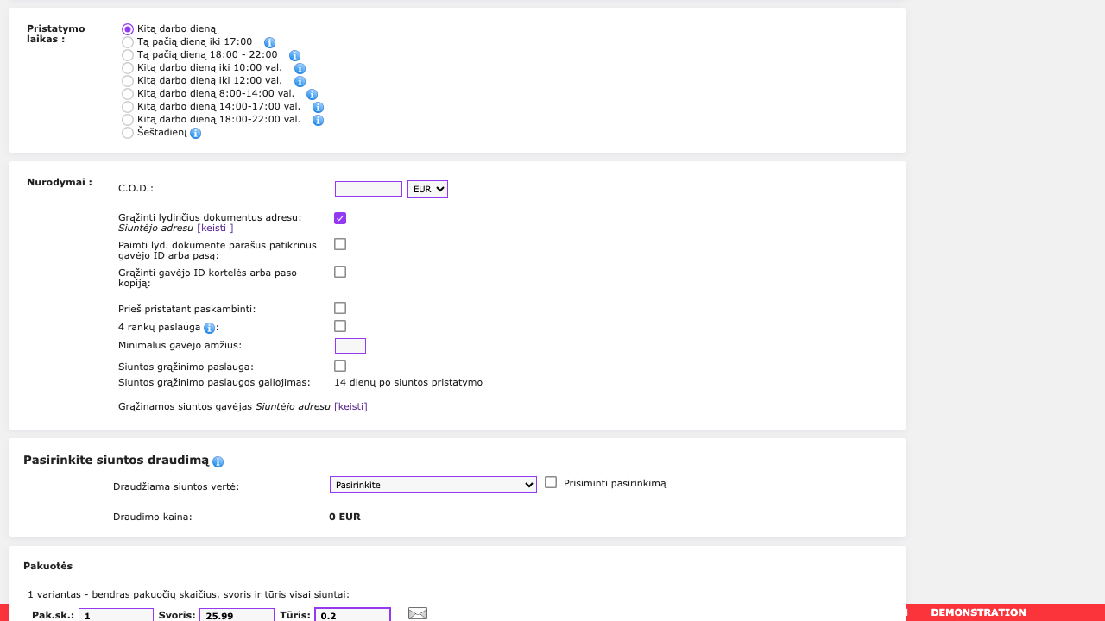
Task: Open the EUR currency dropdown
Action: pos(427,189)
